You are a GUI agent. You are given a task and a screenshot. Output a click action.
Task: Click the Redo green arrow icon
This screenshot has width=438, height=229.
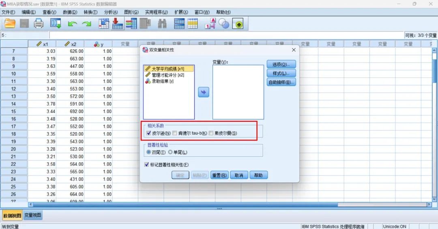click(x=87, y=24)
